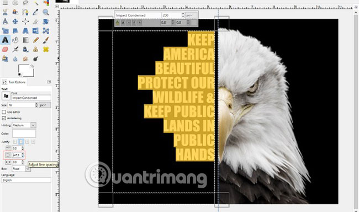Toggle underline in on-canvas text toolbar
Viewport: 359px width, 212px height.
134,23
